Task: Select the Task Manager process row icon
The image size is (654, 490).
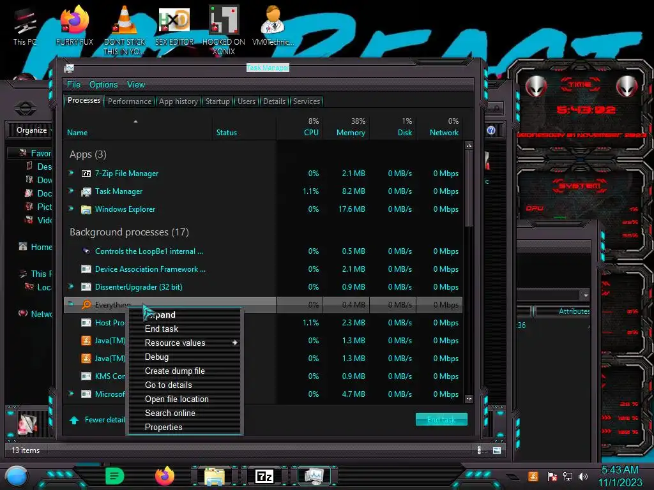Action: (86, 191)
